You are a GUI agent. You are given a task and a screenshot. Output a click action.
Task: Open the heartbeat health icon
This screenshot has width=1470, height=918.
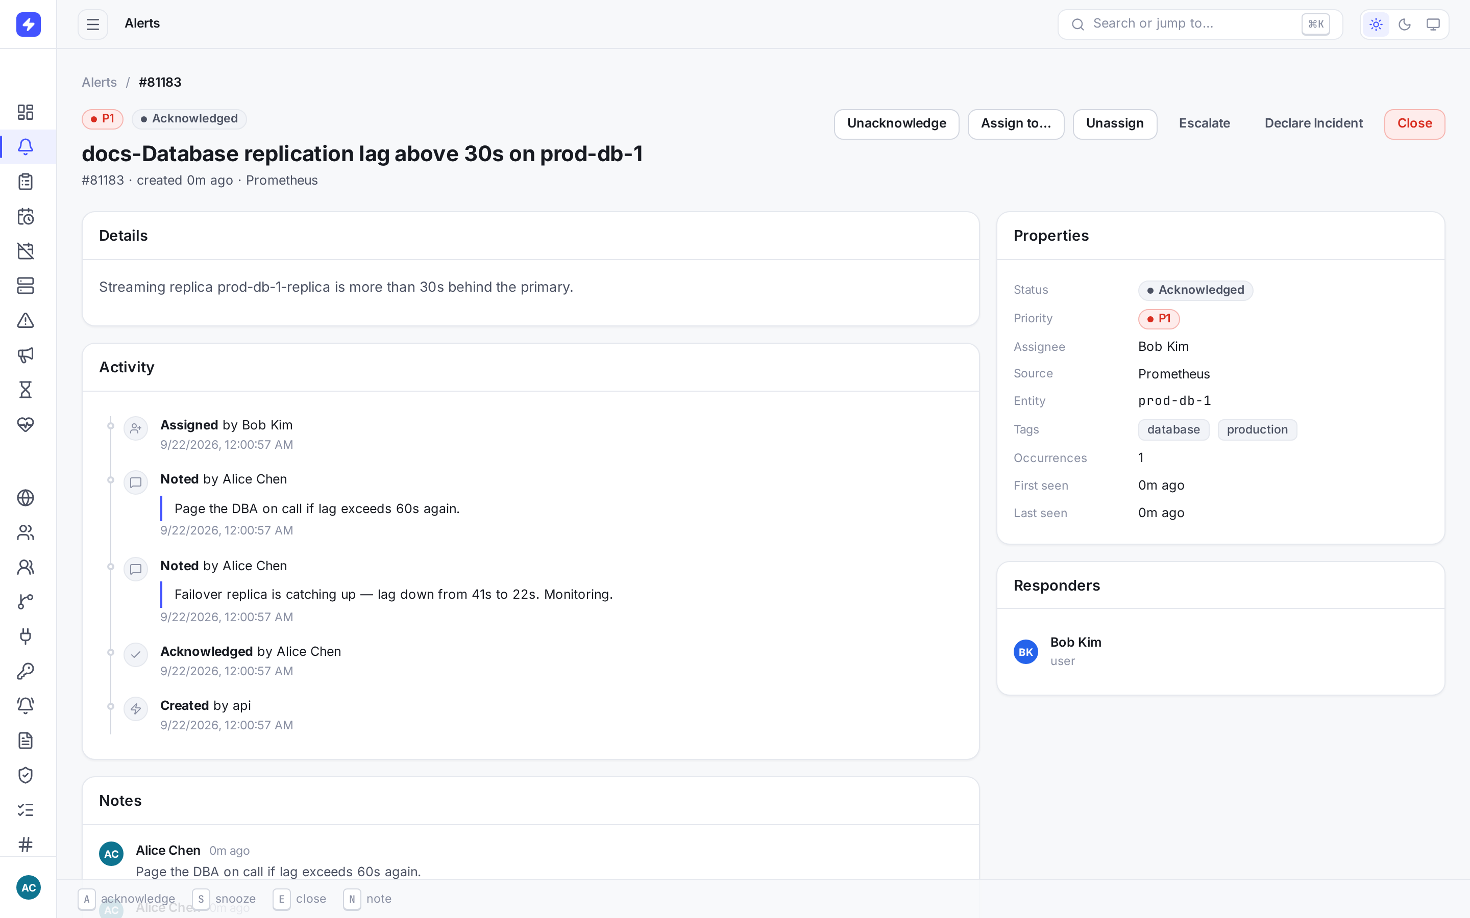(26, 424)
